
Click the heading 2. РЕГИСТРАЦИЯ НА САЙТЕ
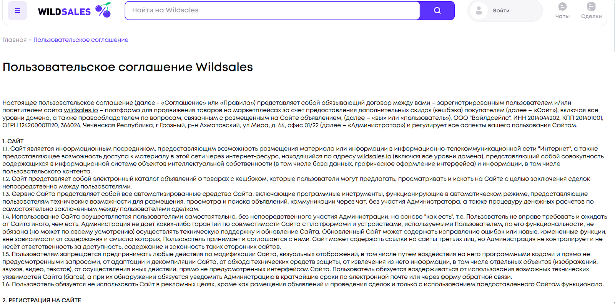coord(42,300)
